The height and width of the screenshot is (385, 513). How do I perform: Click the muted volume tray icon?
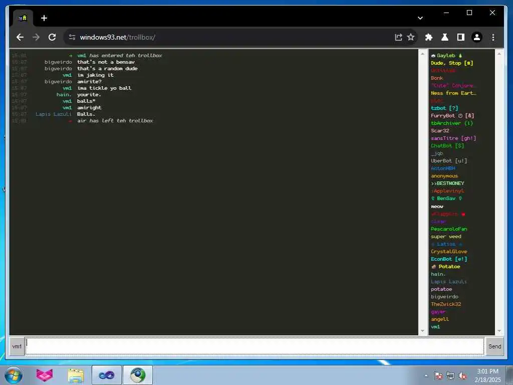click(462, 376)
